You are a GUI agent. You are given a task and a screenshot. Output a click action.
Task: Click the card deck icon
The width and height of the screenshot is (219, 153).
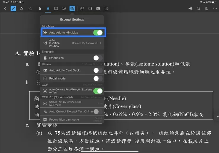pyautogui.click(x=45, y=70)
